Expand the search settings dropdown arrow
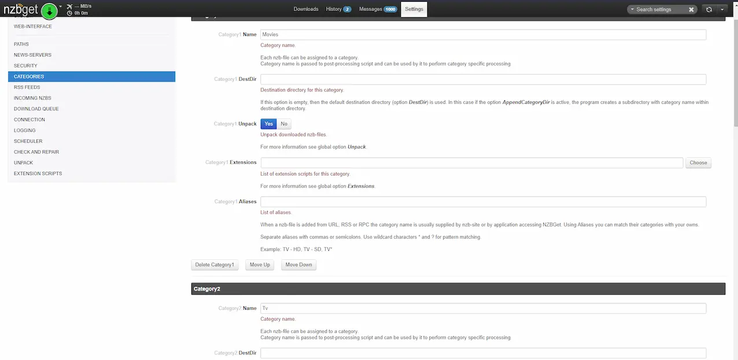 tap(632, 9)
